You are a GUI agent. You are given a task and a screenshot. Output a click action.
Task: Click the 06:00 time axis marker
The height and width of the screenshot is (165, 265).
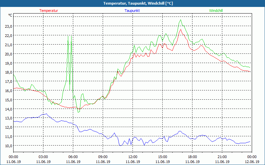click(73, 157)
